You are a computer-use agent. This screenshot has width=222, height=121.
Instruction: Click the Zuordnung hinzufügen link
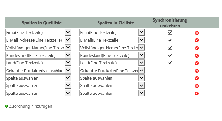point(31,106)
